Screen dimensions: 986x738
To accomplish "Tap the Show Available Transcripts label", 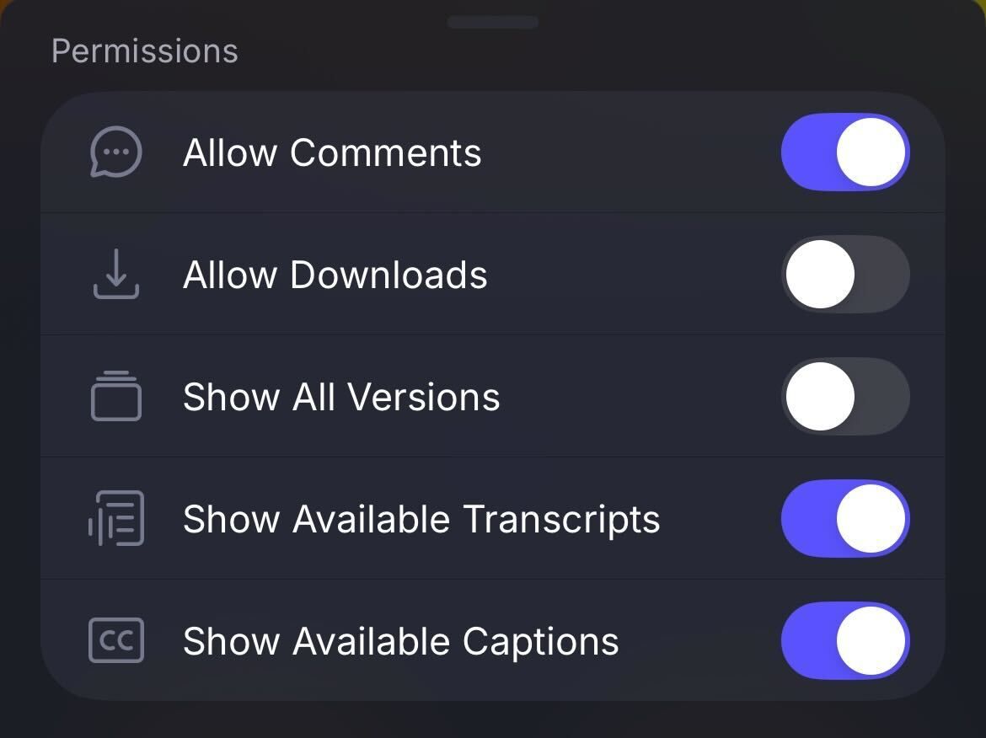I will [421, 519].
